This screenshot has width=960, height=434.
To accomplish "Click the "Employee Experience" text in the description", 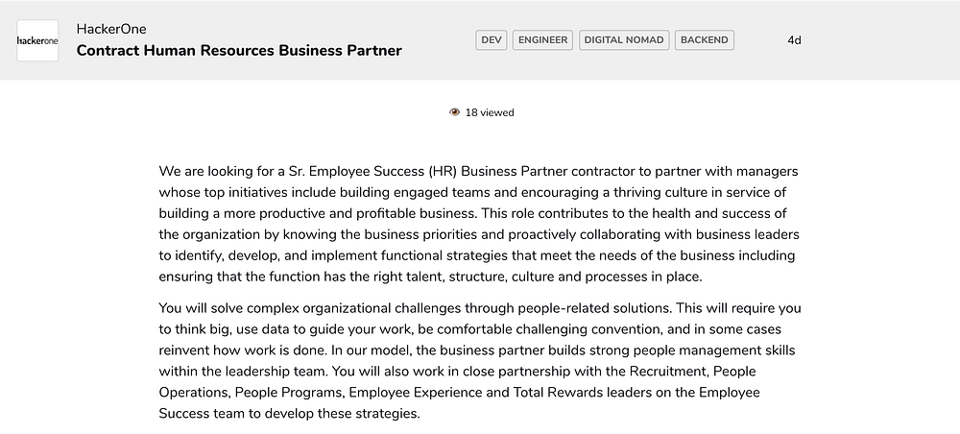I will pyautogui.click(x=415, y=393).
